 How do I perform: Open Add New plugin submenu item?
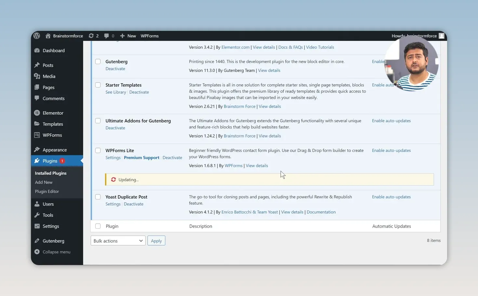(x=44, y=182)
